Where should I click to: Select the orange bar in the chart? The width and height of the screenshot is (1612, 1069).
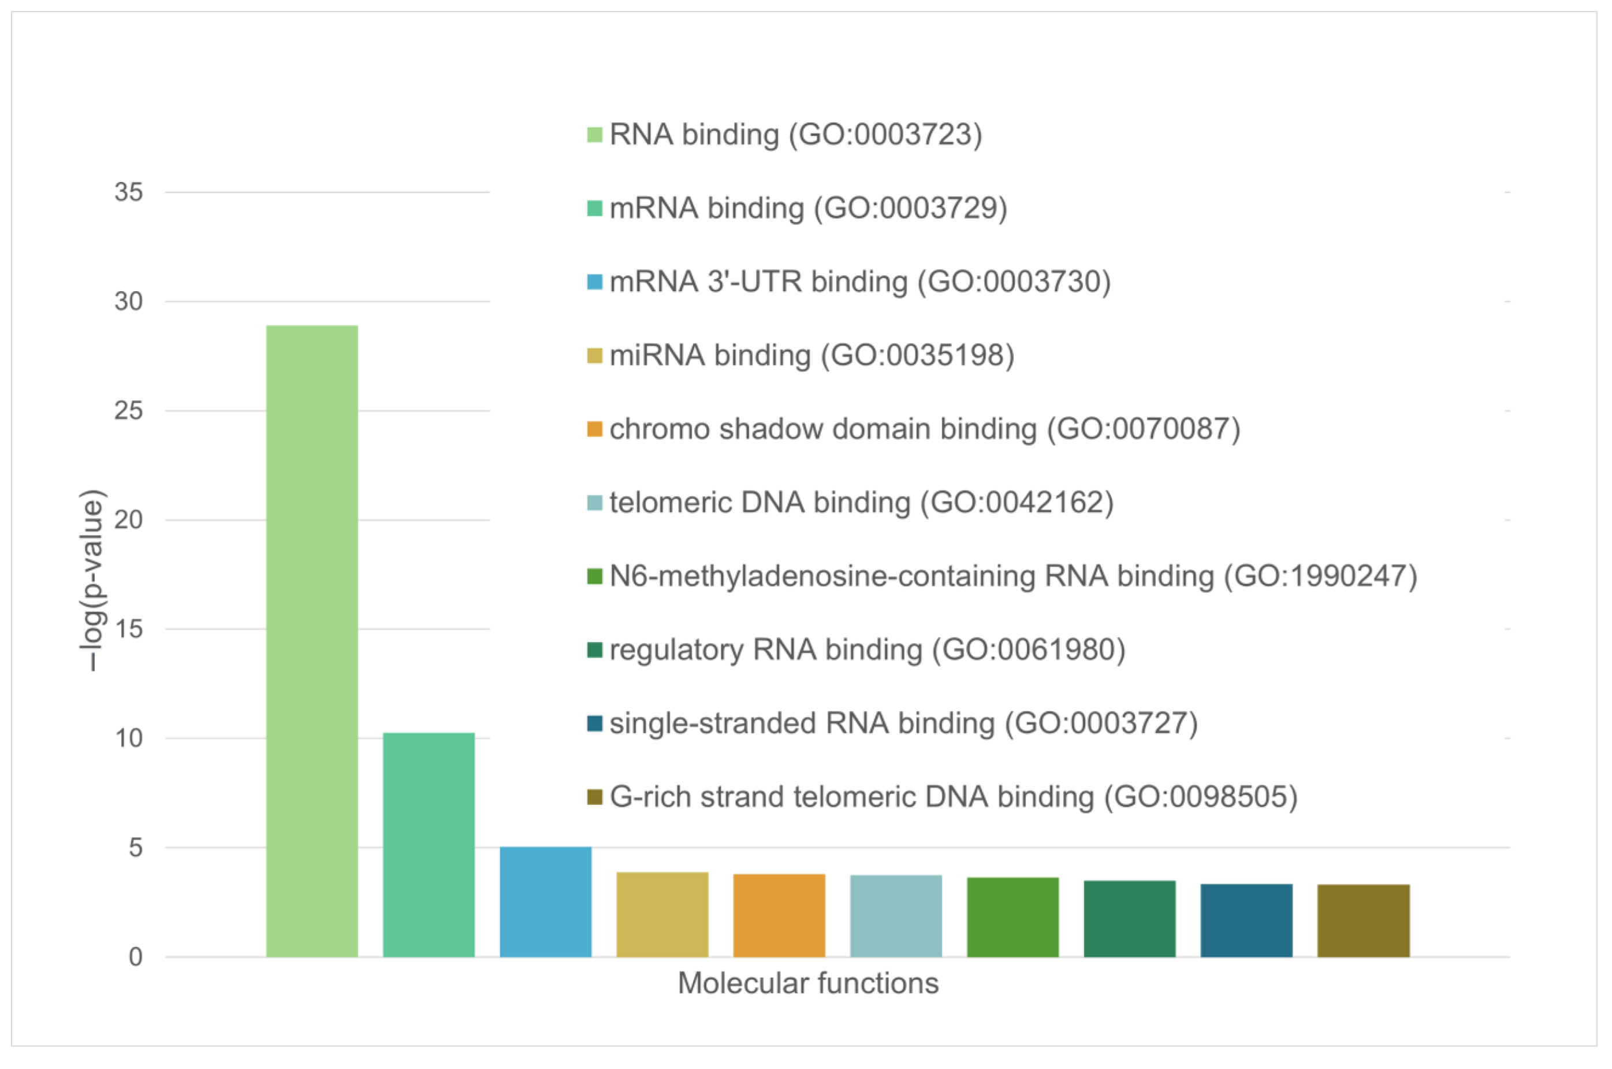click(x=779, y=915)
